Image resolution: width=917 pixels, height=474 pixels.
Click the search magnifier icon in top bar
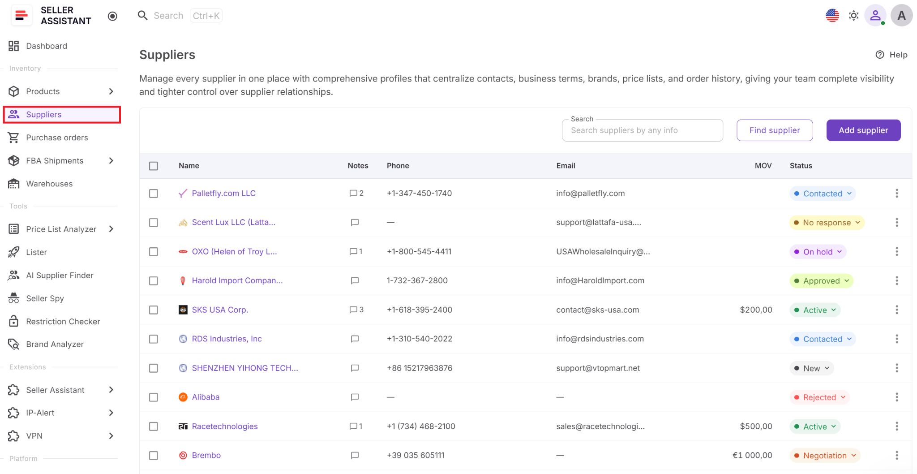coord(142,16)
